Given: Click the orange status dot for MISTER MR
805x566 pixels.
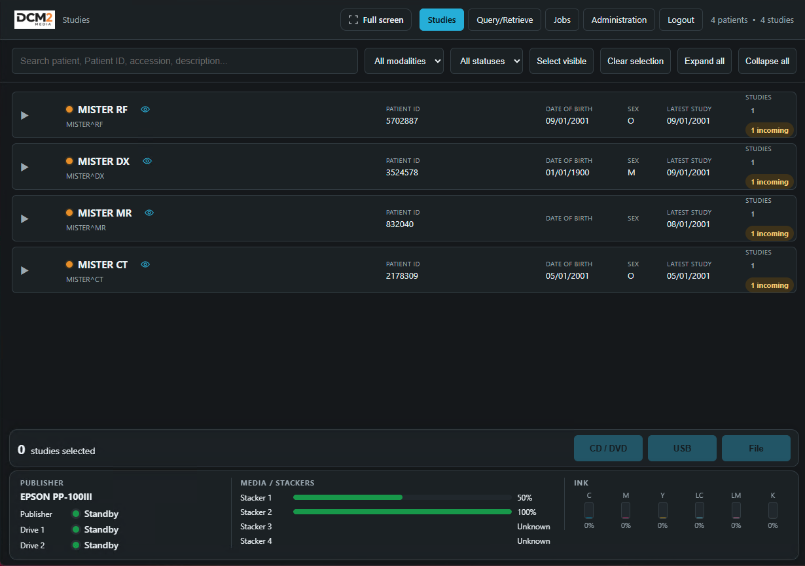Looking at the screenshot, I should coord(69,213).
